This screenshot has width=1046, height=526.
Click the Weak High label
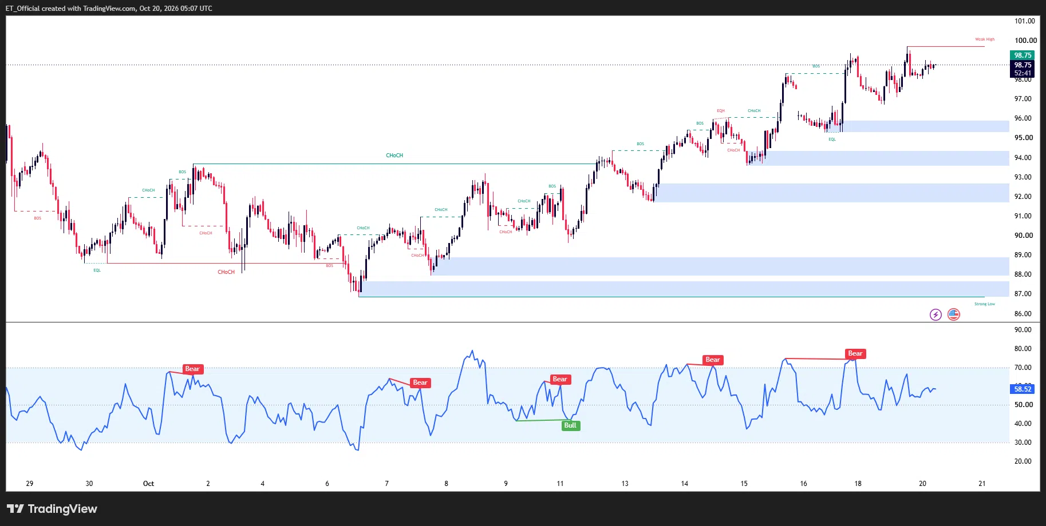click(x=985, y=39)
